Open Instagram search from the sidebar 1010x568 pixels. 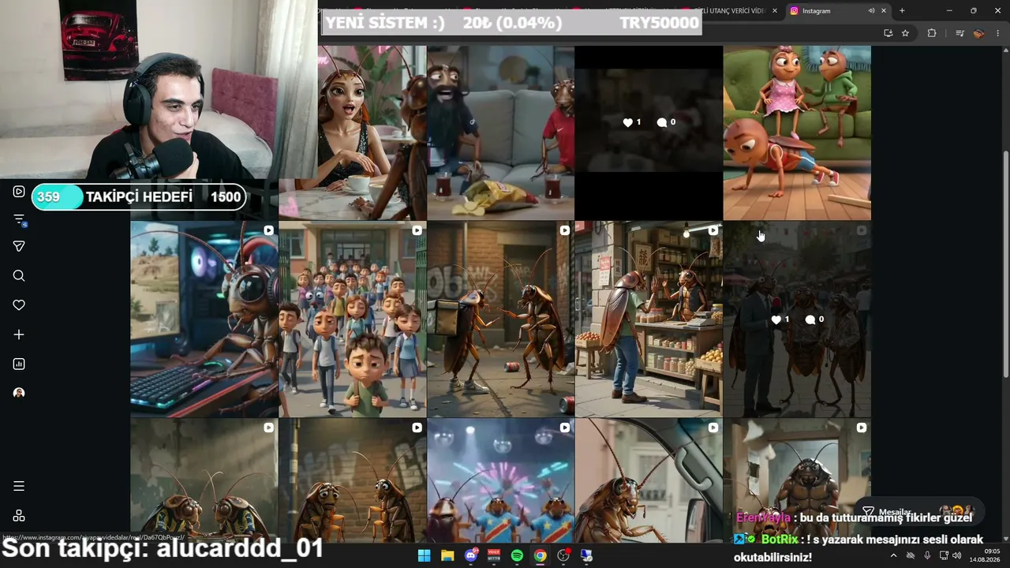[x=19, y=275]
